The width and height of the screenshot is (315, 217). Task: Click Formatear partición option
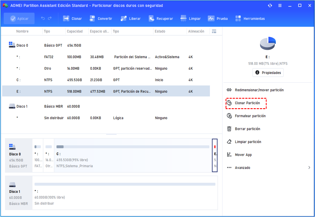pos(250,116)
